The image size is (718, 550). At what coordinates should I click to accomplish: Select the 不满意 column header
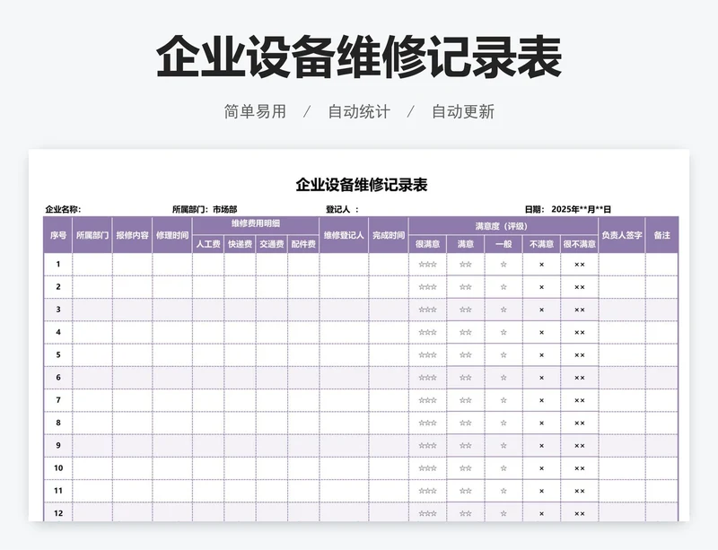541,245
